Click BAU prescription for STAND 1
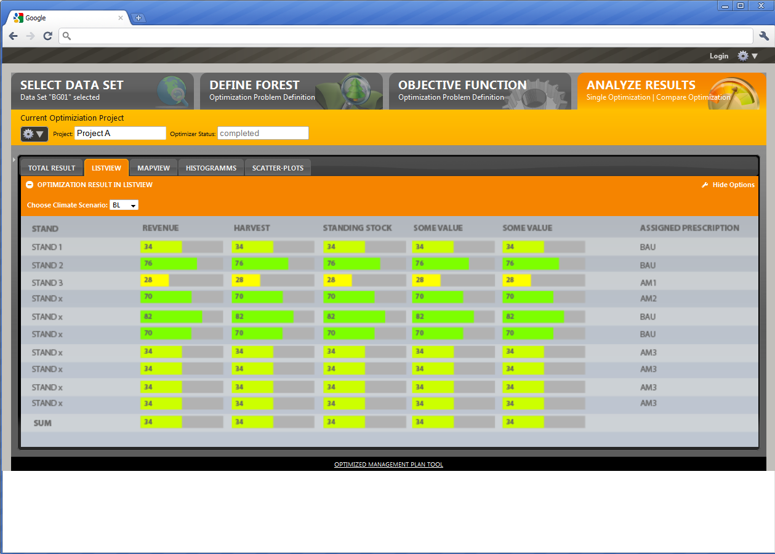 tap(648, 247)
